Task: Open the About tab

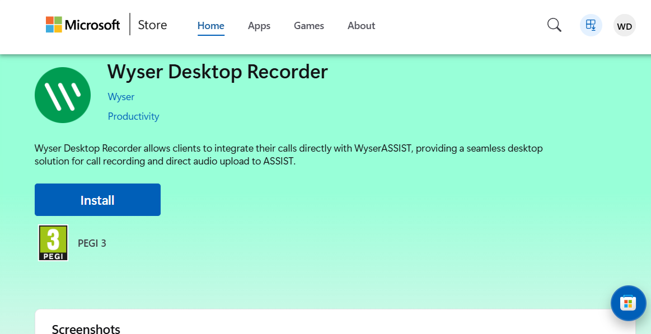Action: [x=361, y=26]
